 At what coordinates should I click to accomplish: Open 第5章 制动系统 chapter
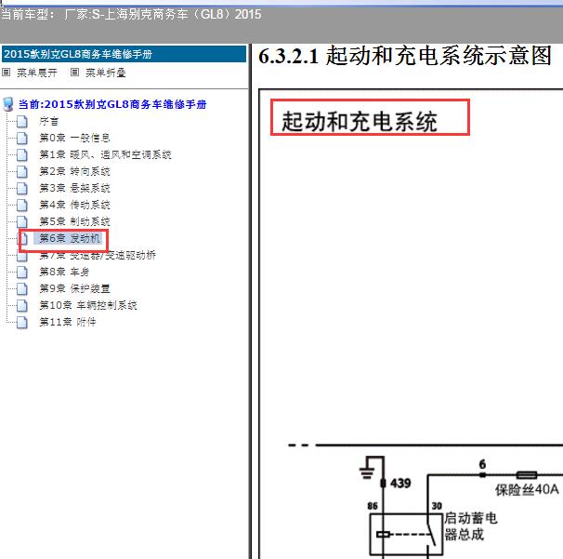(x=74, y=221)
